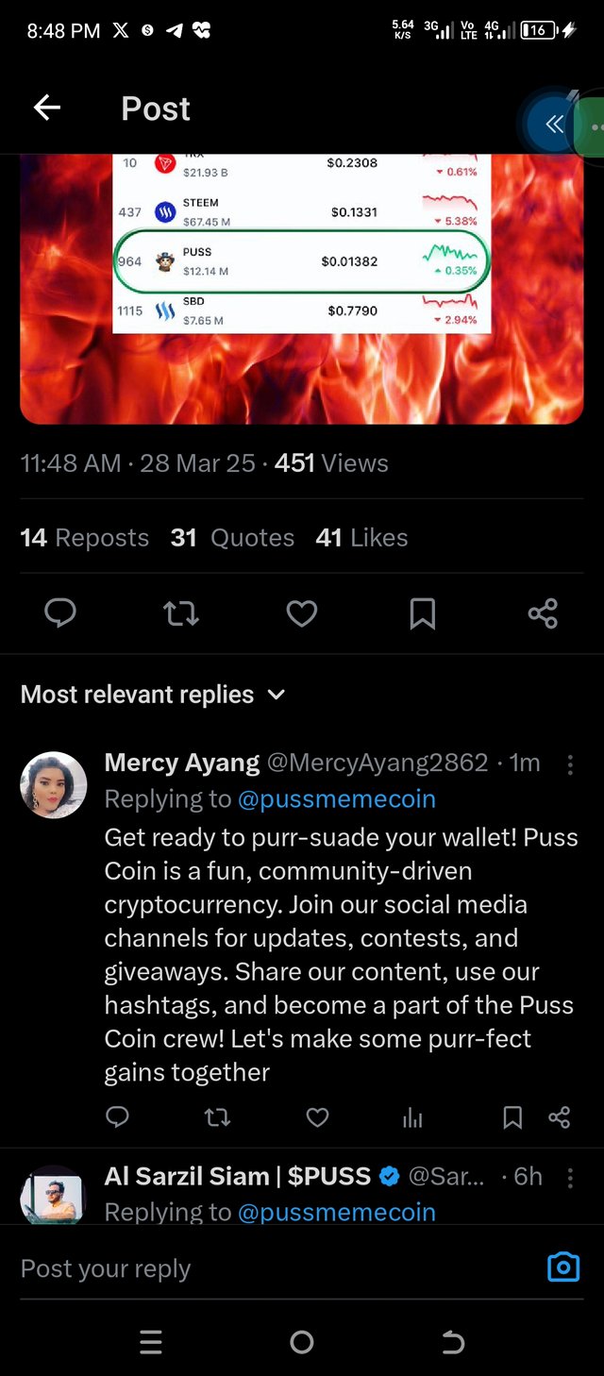604x1376 pixels.
Task: View analytics on Mercy Ayang's reply
Action: pyautogui.click(x=412, y=1118)
